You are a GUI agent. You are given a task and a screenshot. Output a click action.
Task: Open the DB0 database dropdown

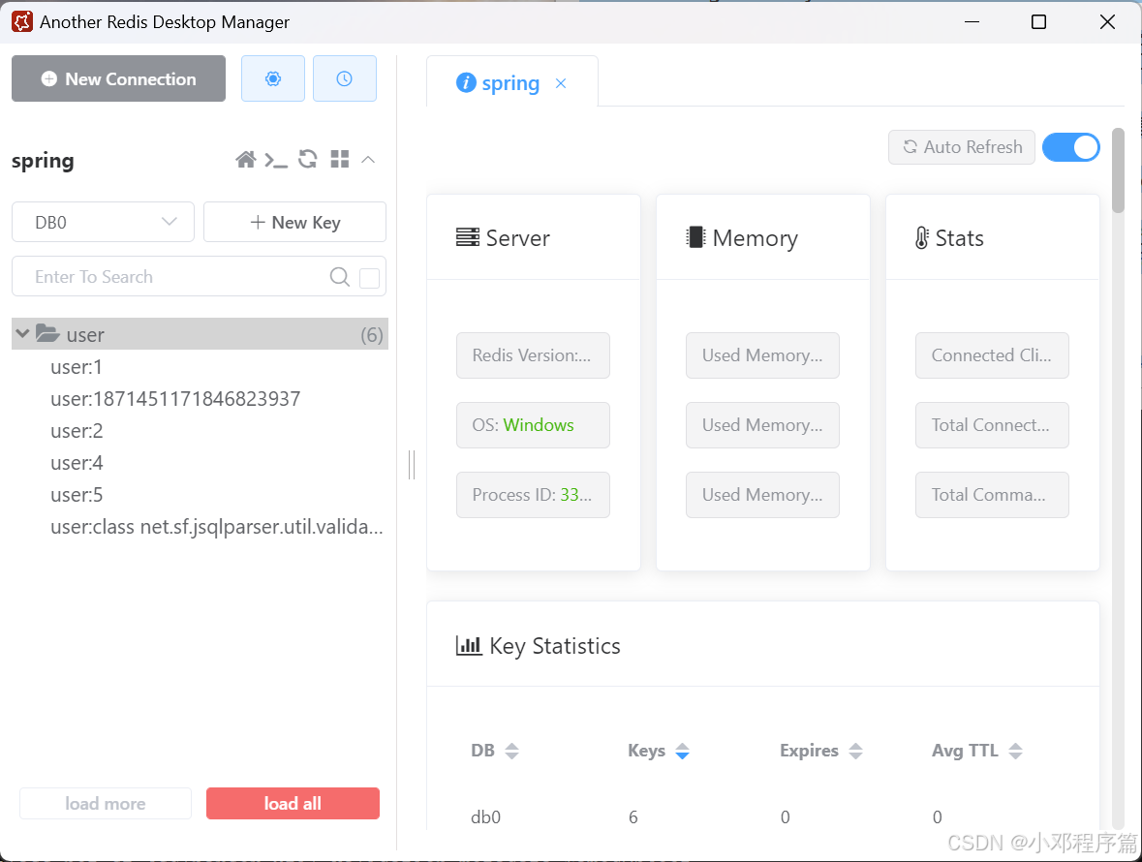click(104, 222)
